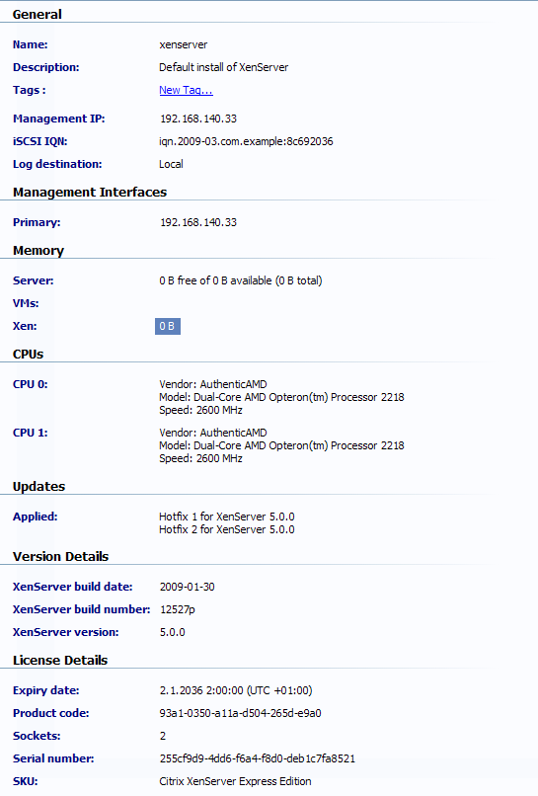
Task: Click the build number 12527p
Action: (177, 609)
